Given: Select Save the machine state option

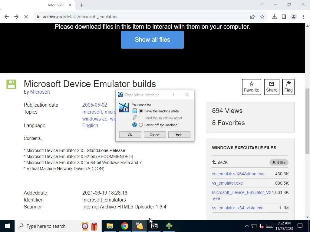Looking at the screenshot, I should coord(159,111).
